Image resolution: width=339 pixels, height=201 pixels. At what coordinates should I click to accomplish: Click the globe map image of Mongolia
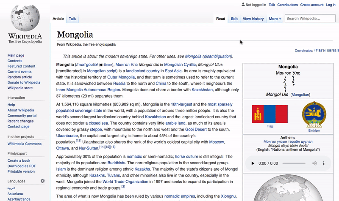pyautogui.click(x=288, y=188)
